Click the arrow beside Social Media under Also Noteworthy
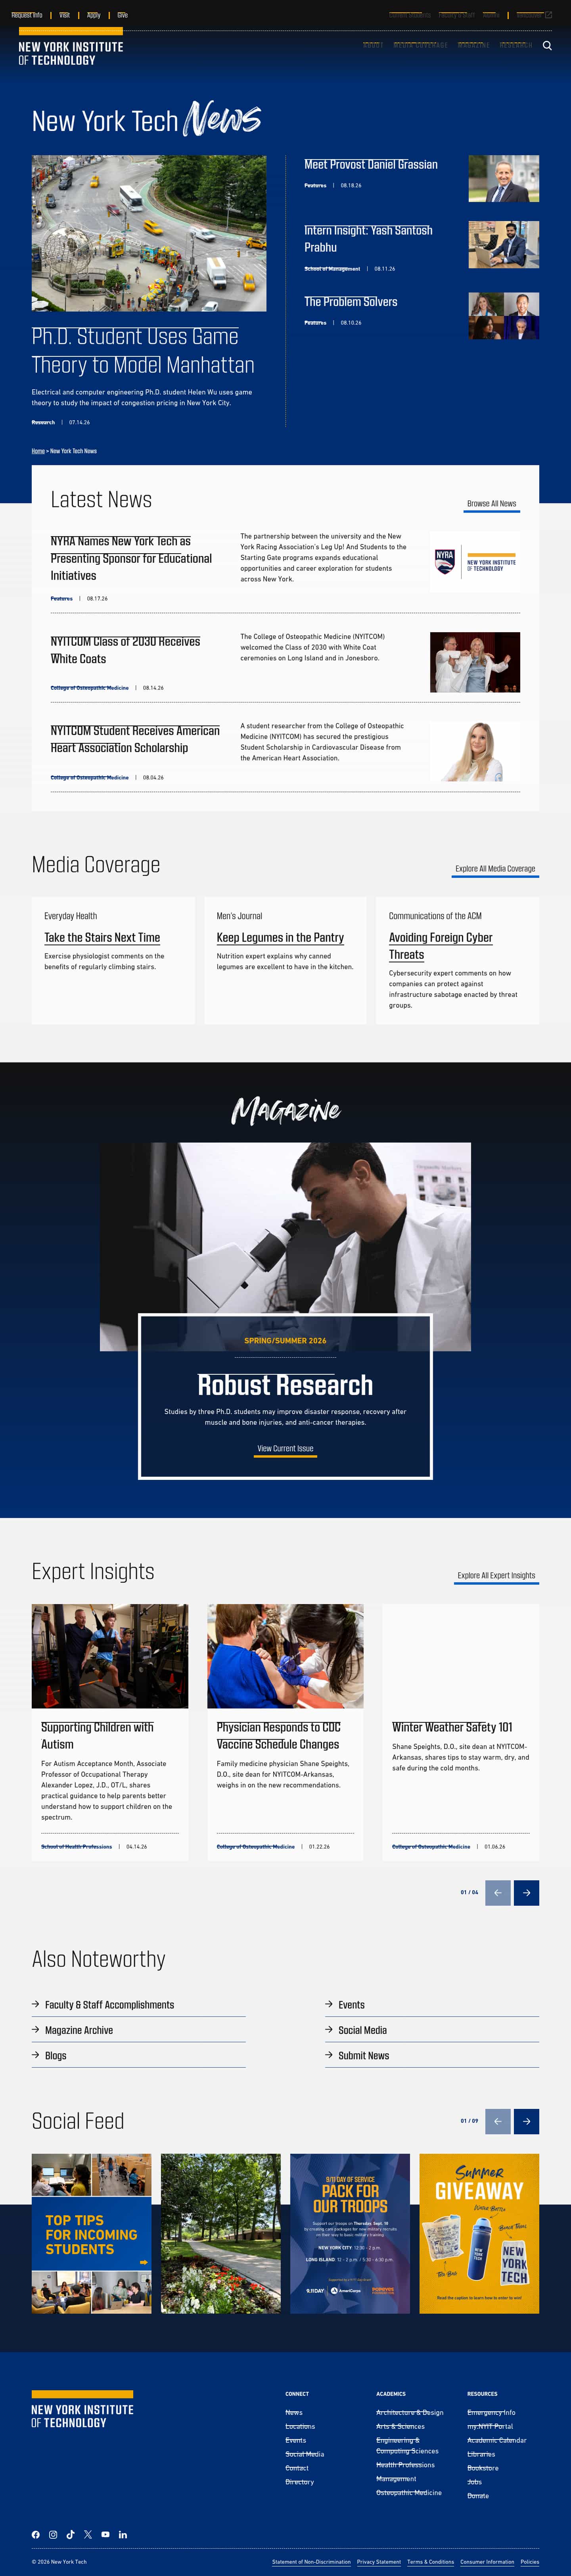Viewport: 571px width, 2576px height. pos(329,2029)
